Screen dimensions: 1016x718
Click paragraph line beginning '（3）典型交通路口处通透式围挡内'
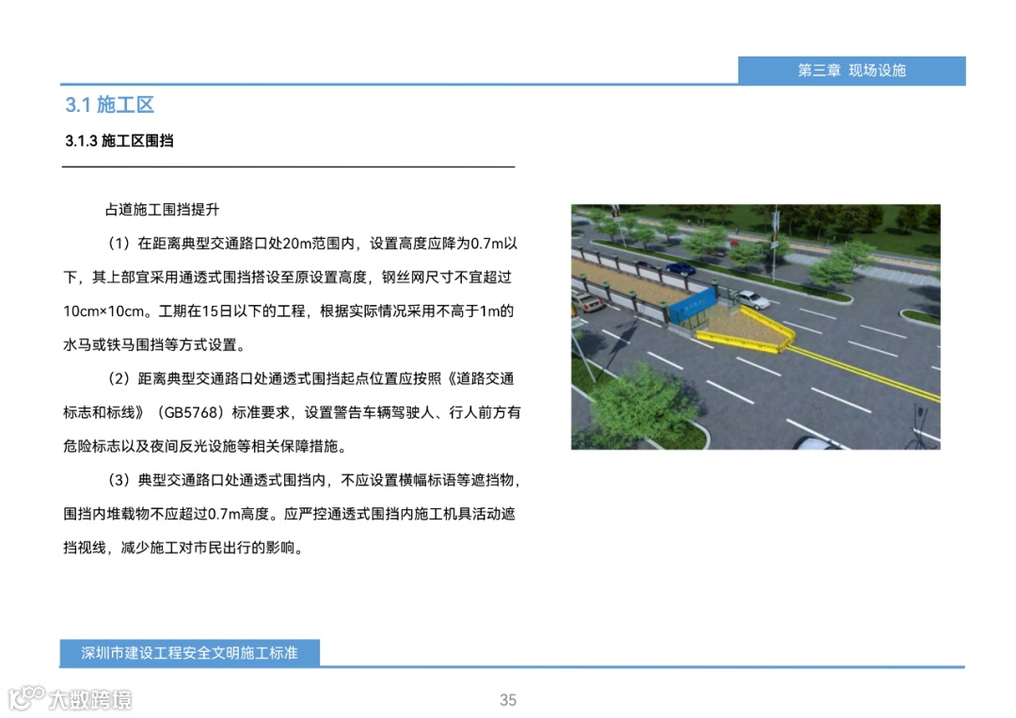click(313, 480)
